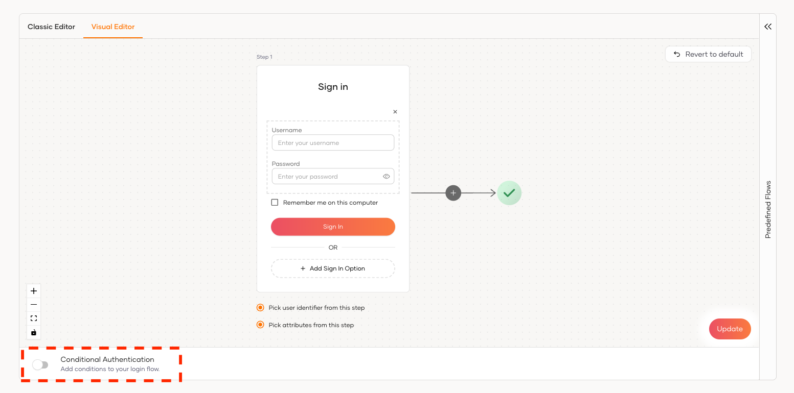Expand the Predefined Flows side panel
The image size is (794, 393).
pyautogui.click(x=768, y=27)
